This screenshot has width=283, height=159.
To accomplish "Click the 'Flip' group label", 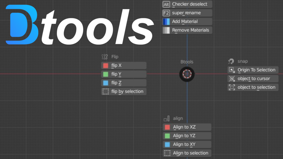I will point(115,57).
